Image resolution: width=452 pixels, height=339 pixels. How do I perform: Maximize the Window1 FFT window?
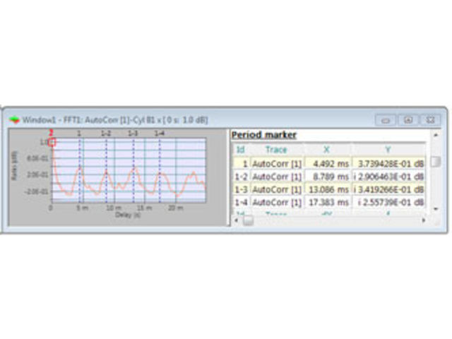[x=408, y=120]
